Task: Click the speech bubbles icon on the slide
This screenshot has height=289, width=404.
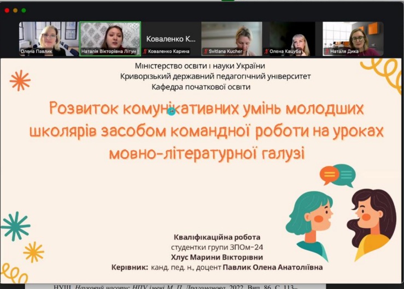Action: point(337,175)
